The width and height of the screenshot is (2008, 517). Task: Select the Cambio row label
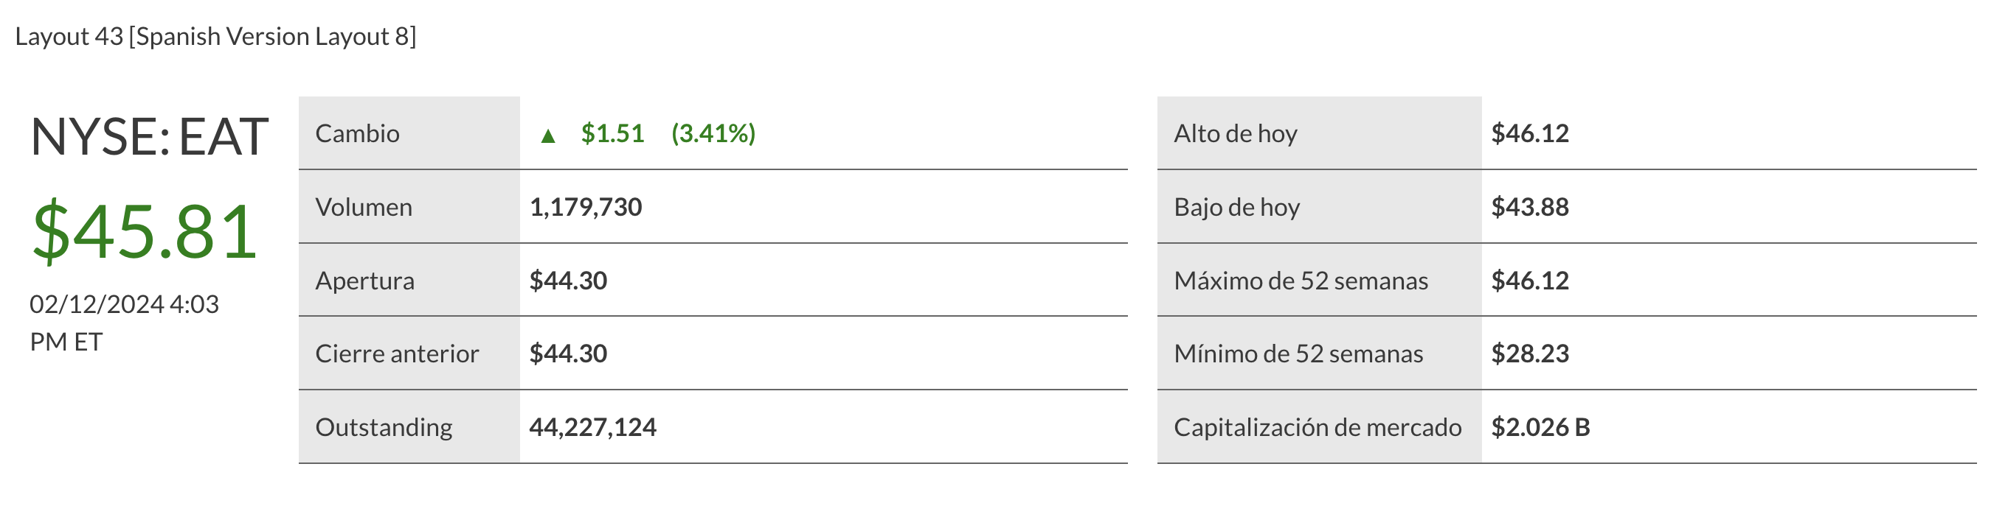(357, 134)
